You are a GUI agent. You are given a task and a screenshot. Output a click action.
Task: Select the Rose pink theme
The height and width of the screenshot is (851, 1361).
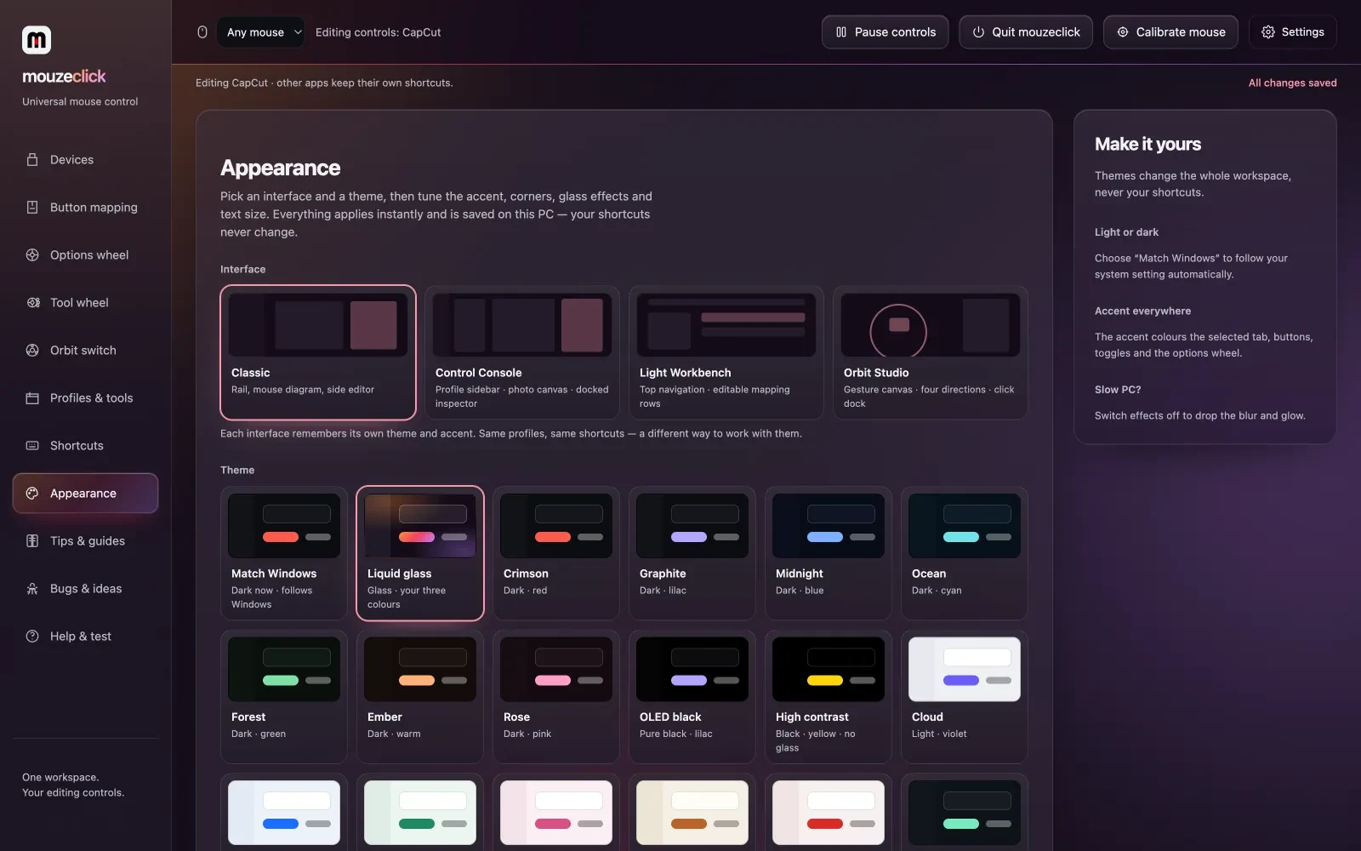pos(556,697)
